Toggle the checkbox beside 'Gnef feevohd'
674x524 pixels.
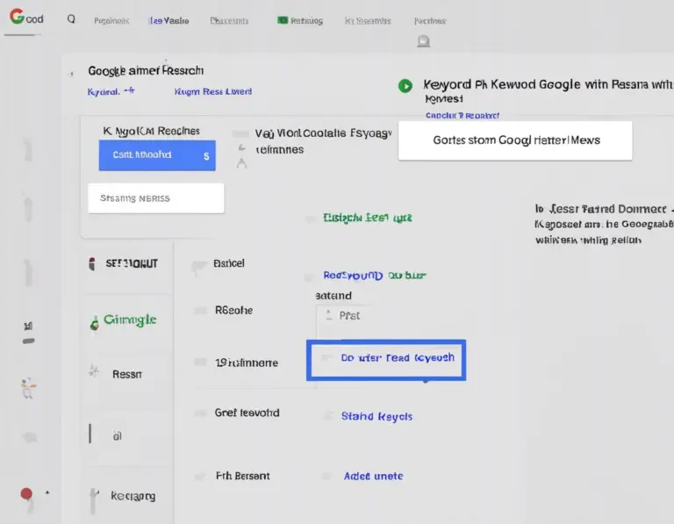(200, 413)
